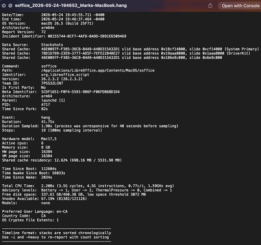The image size is (261, 245).
Task: Click the Duration Sampled line text
Action: [x=90, y=126]
